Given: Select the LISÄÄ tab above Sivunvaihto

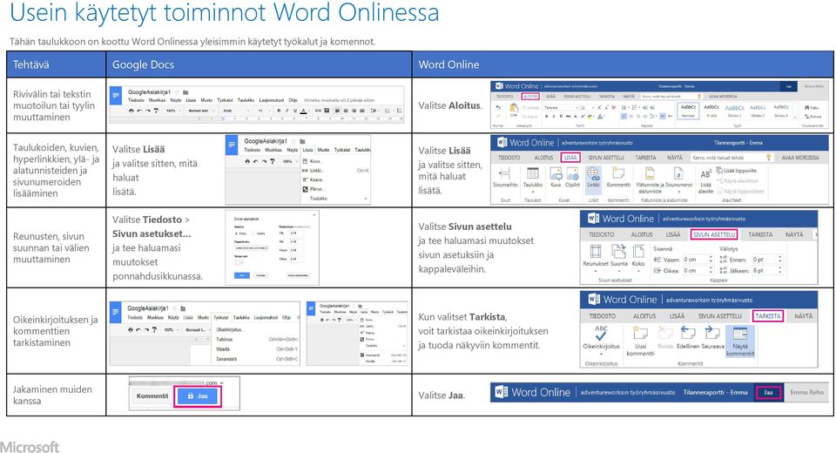Looking at the screenshot, I should click(x=570, y=158).
